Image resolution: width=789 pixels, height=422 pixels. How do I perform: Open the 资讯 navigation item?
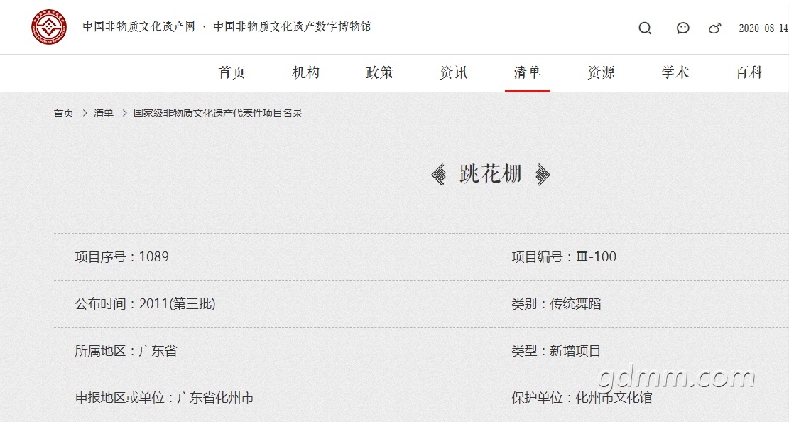454,72
